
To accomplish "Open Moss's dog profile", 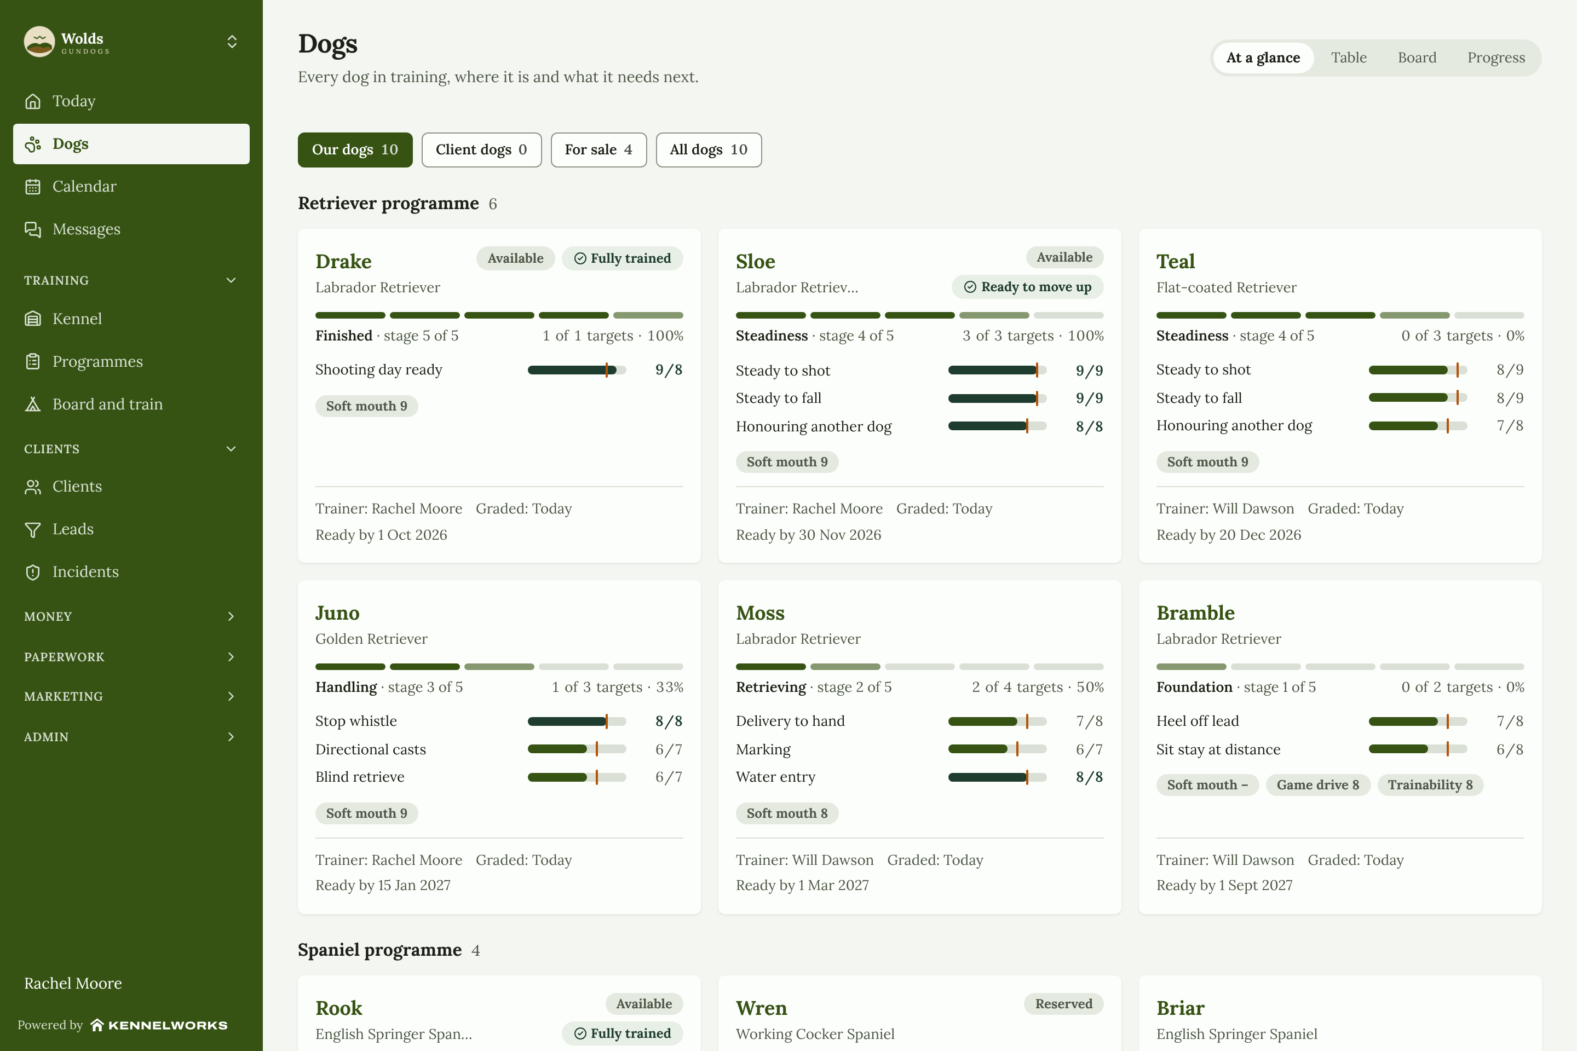I will pyautogui.click(x=759, y=613).
